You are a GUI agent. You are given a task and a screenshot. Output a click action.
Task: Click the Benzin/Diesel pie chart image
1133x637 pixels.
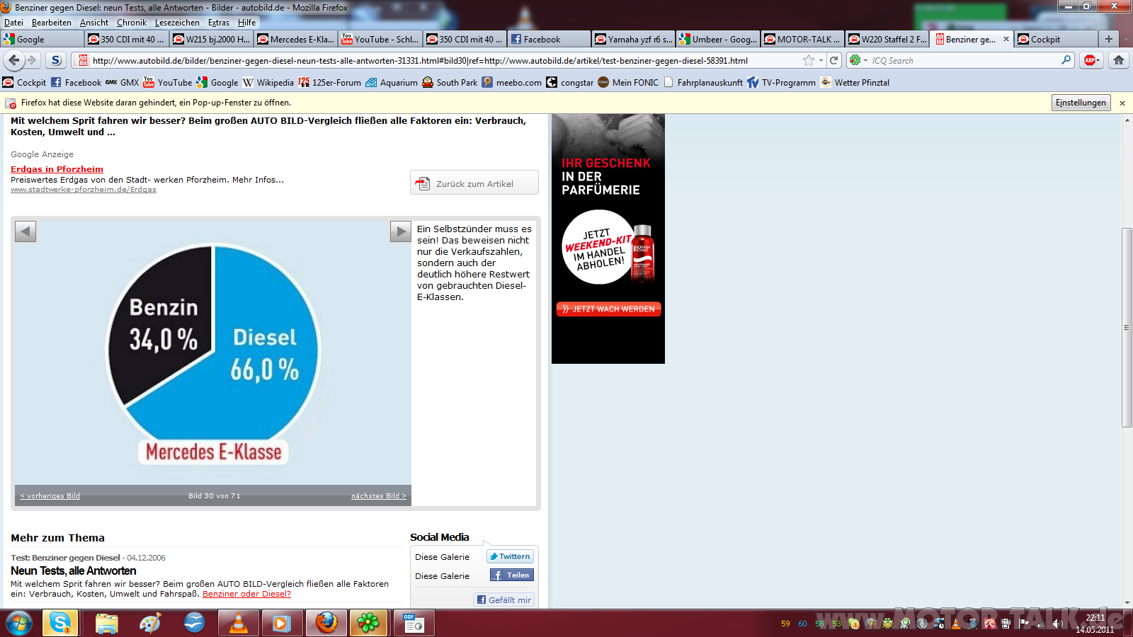point(213,352)
